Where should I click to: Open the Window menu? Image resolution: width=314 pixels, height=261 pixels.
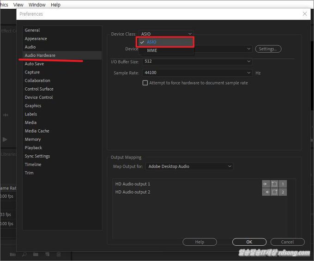point(37,5)
